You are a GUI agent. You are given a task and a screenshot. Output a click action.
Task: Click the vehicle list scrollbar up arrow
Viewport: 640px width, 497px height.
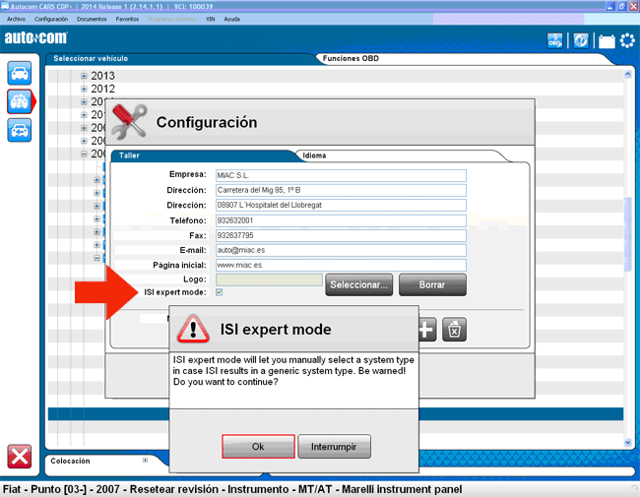pyautogui.click(x=628, y=74)
